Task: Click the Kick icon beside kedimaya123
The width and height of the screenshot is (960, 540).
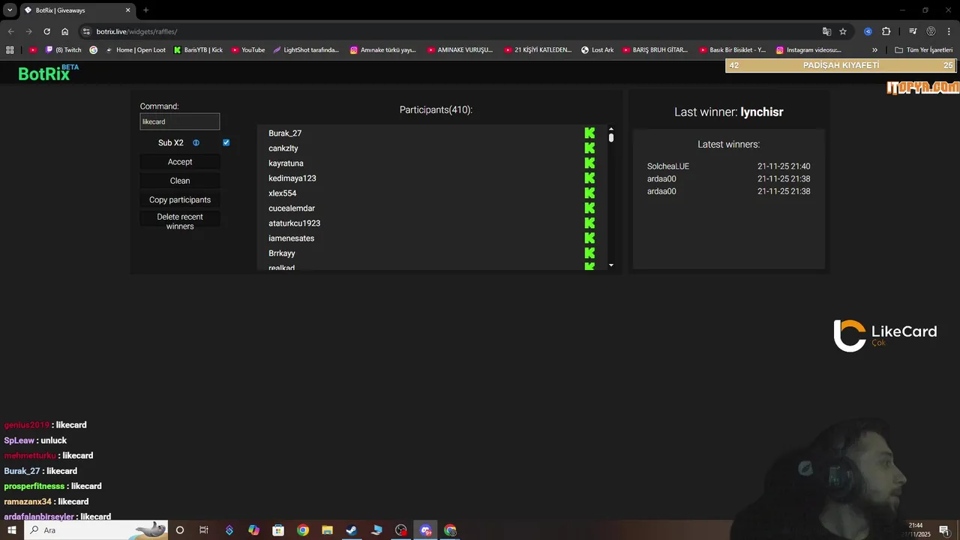Action: click(x=589, y=178)
